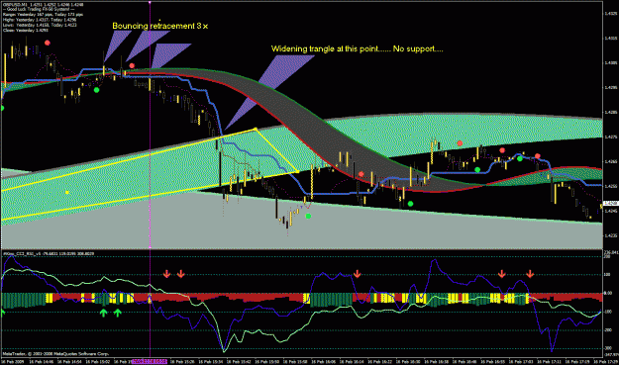Select the small yellow dot inside the channel
Viewport: 619px width, 365px height.
pyautogui.click(x=67, y=192)
